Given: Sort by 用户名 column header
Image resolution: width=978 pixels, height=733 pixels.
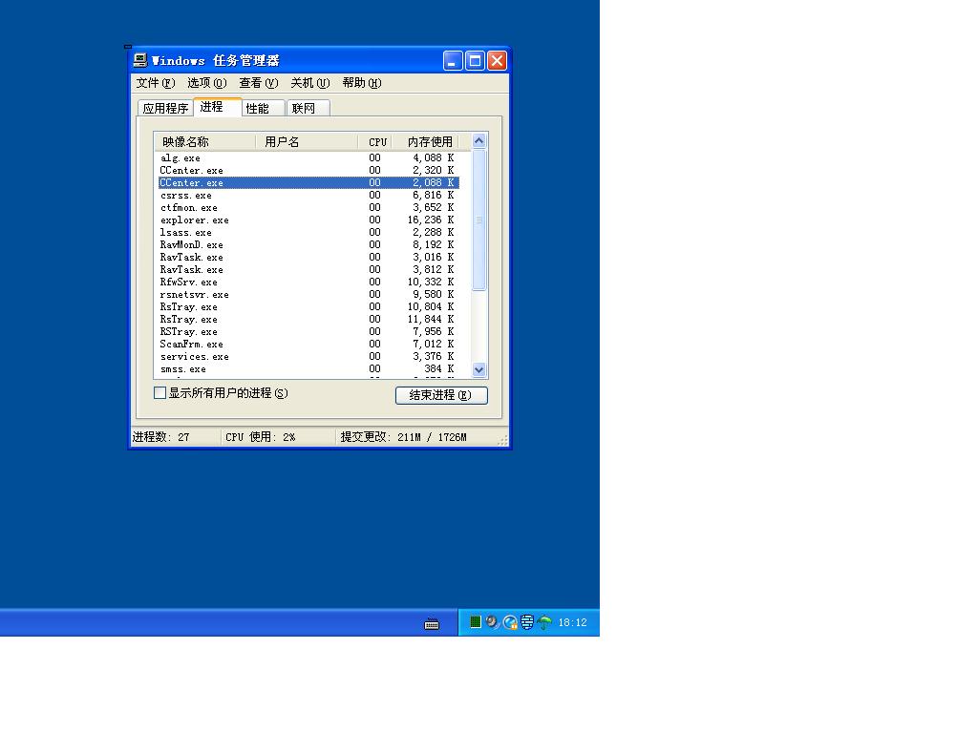Looking at the screenshot, I should 307,142.
